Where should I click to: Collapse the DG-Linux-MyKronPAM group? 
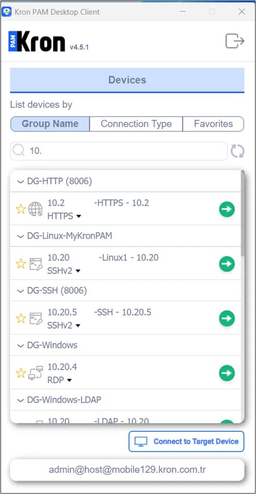tap(21, 236)
